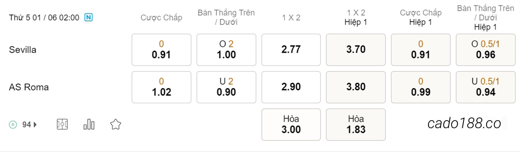Open the football pitch lineup icon

(62, 124)
